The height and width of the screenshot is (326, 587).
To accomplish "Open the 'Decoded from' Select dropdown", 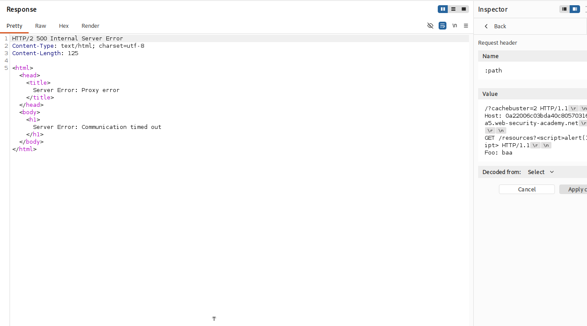I will pyautogui.click(x=541, y=172).
